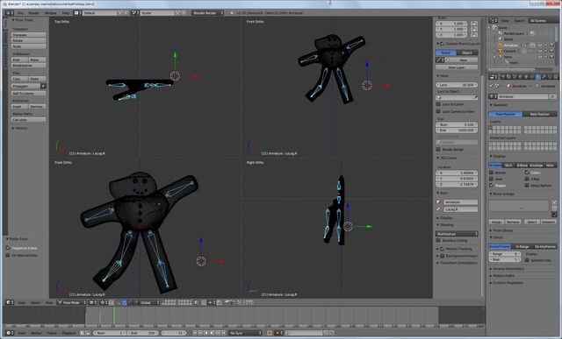Select In Range ghost type

coord(522,247)
